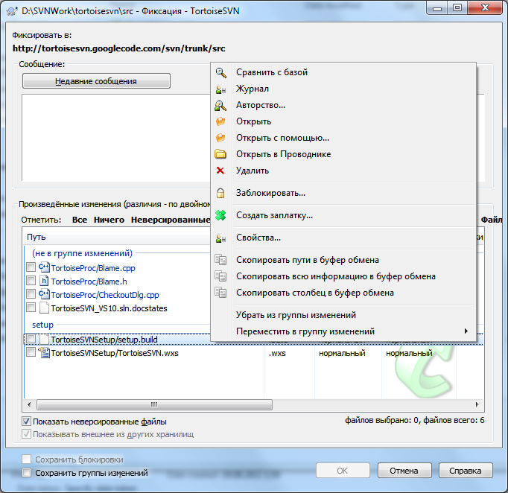Check the box for TortoiseSVN_VS10.sln.docstates
The width and height of the screenshot is (508, 493).
point(31,307)
